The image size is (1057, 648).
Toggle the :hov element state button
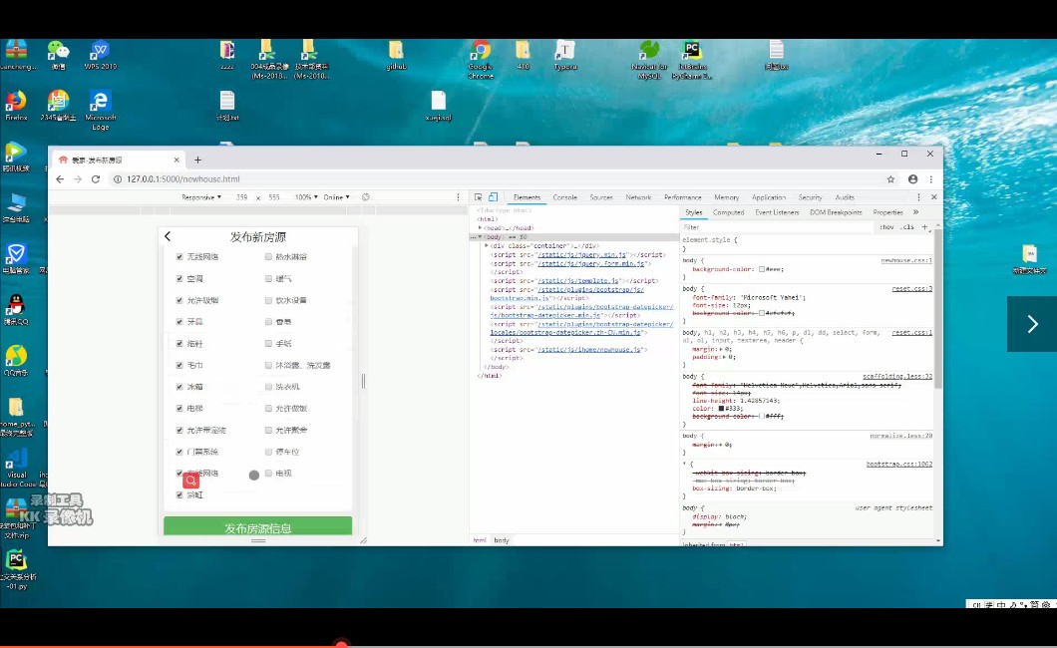(886, 227)
